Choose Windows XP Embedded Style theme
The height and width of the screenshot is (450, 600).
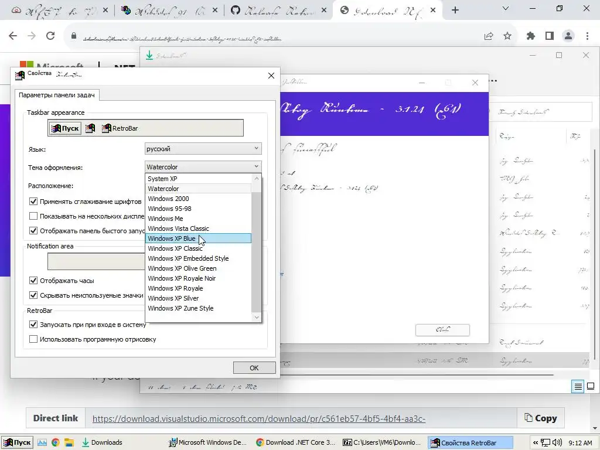click(x=198, y=258)
